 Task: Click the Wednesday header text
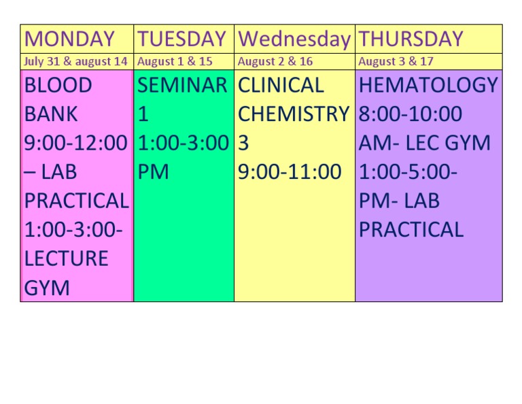[294, 39]
